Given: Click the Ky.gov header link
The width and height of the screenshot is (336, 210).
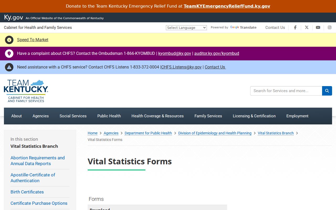Looking at the screenshot, I should click(x=14, y=18).
